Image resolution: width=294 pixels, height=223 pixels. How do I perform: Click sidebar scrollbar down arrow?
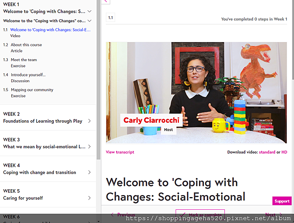pyautogui.click(x=98, y=222)
